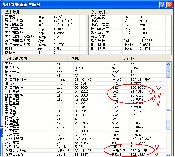Image resolution: width=175 pixels, height=157 pixels.
Task: Select the 齿形角 value 17.5° cell
Action: 66,17
